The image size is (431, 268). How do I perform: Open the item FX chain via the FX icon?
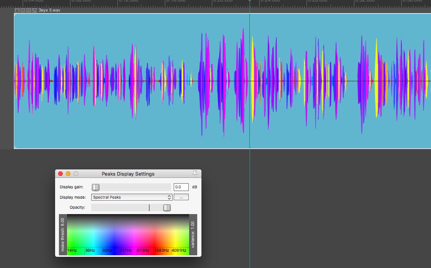click(29, 10)
